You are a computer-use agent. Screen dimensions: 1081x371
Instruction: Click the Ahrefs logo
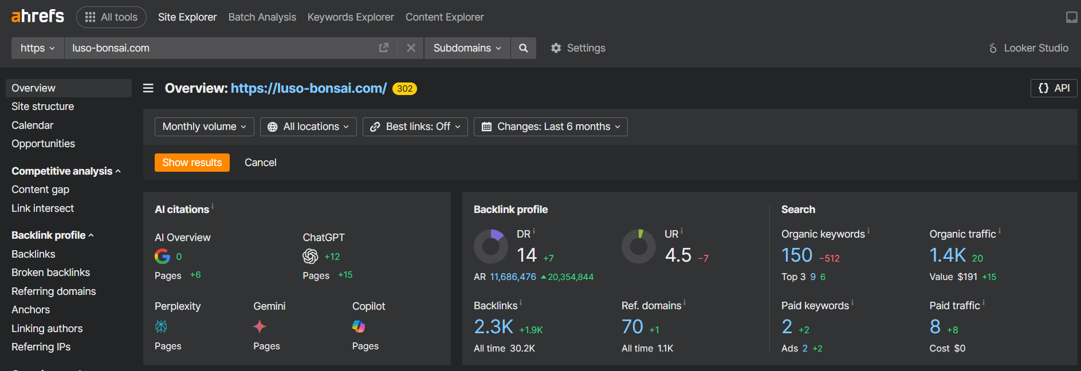38,17
